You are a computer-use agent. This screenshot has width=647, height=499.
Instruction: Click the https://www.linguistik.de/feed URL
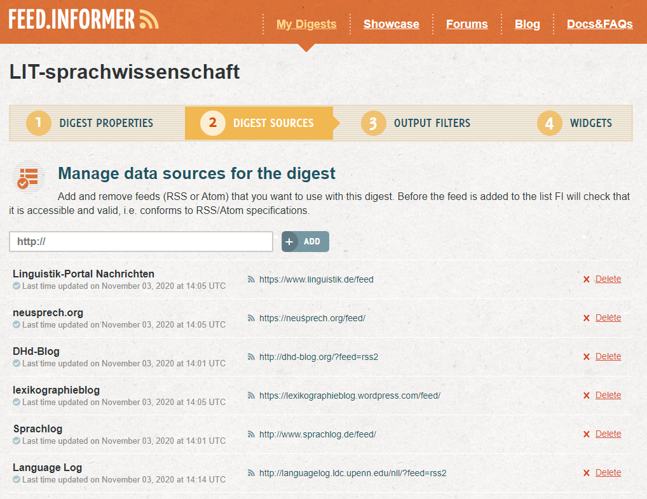coord(316,279)
